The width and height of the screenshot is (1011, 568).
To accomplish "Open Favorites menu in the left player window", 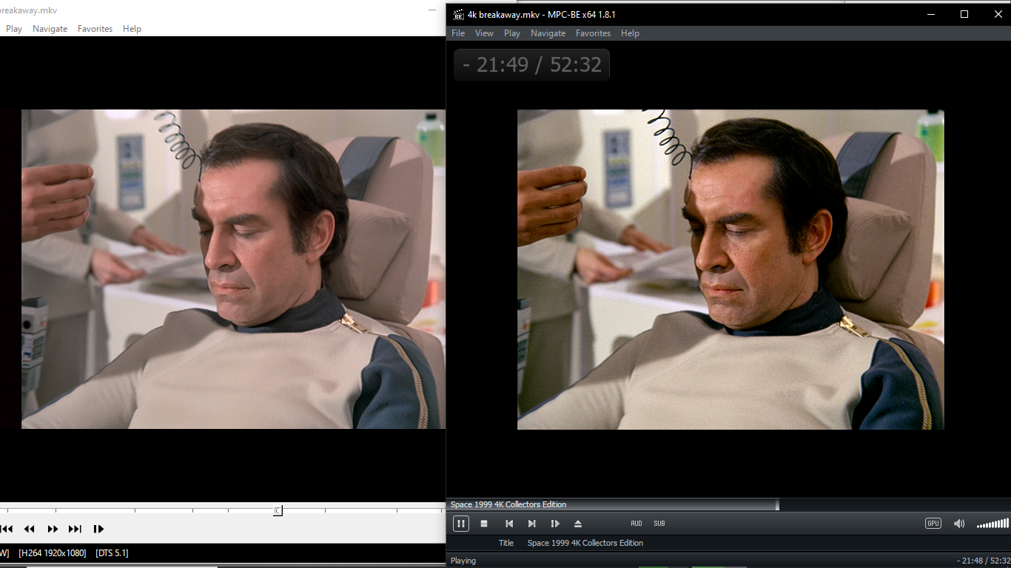I will 95,29.
